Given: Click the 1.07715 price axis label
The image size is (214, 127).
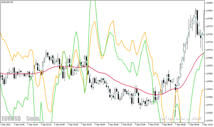Looking at the screenshot, I should tap(209, 50).
